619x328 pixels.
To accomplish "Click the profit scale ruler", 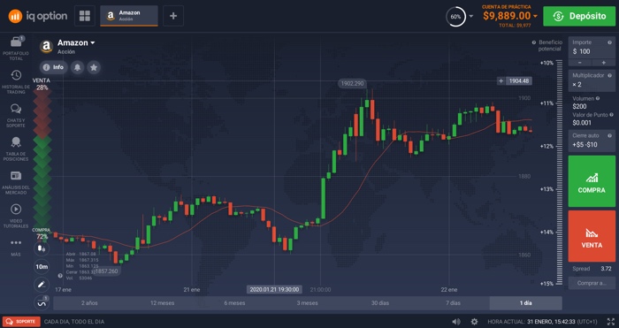I will [559, 172].
